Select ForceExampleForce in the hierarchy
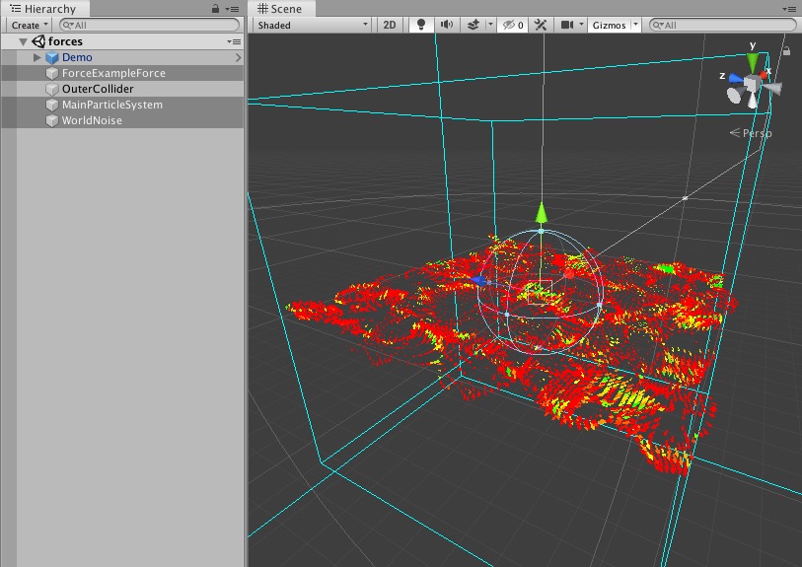This screenshot has height=567, width=802. point(113,73)
